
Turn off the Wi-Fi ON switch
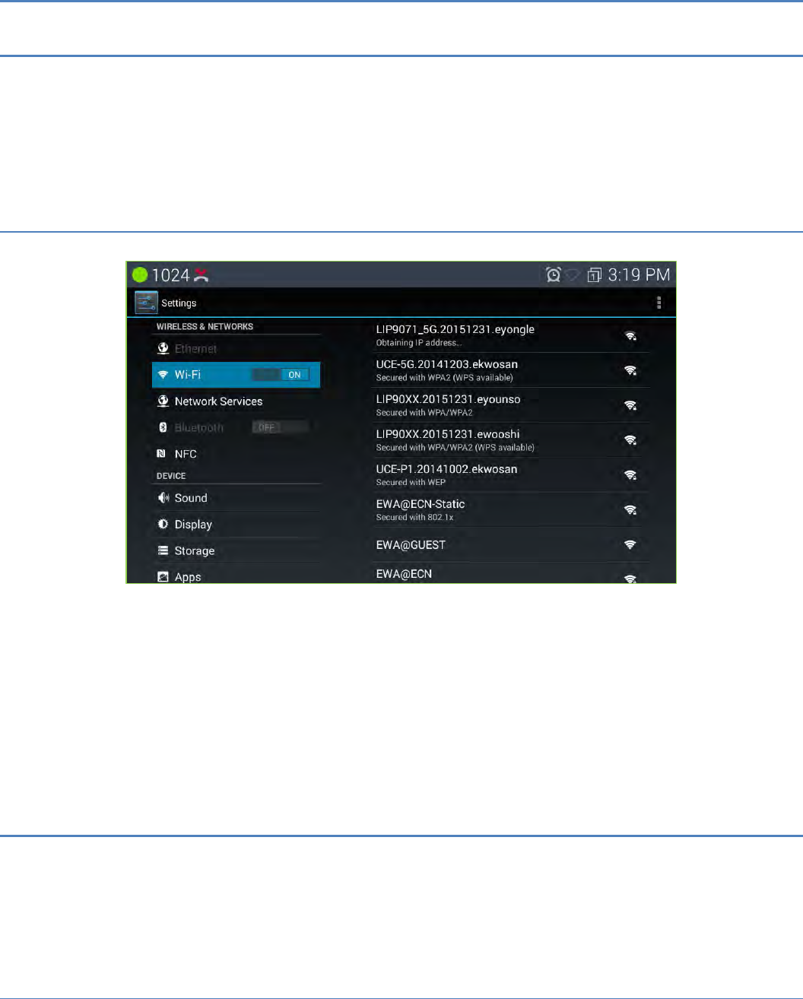tap(281, 375)
